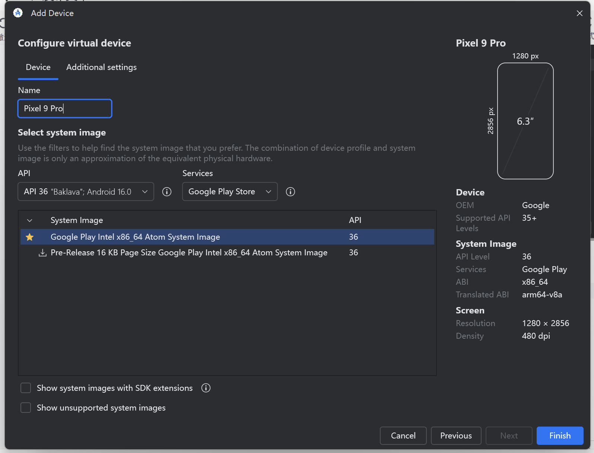
Task: Click the Pixel 9 Pro device preview
Action: coord(525,121)
